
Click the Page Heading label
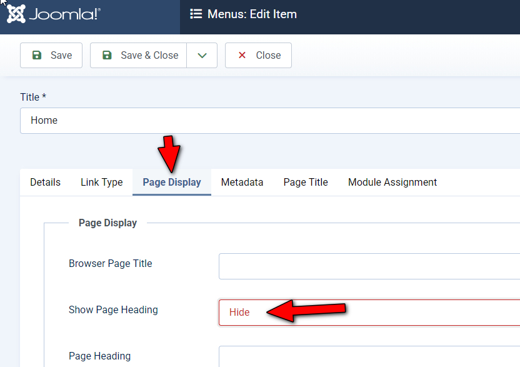[x=100, y=356]
